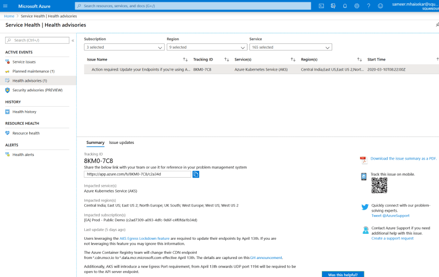Screen dimensions: 439x277
Task: Open the feedback smiley icon
Action: click(x=380, y=6)
